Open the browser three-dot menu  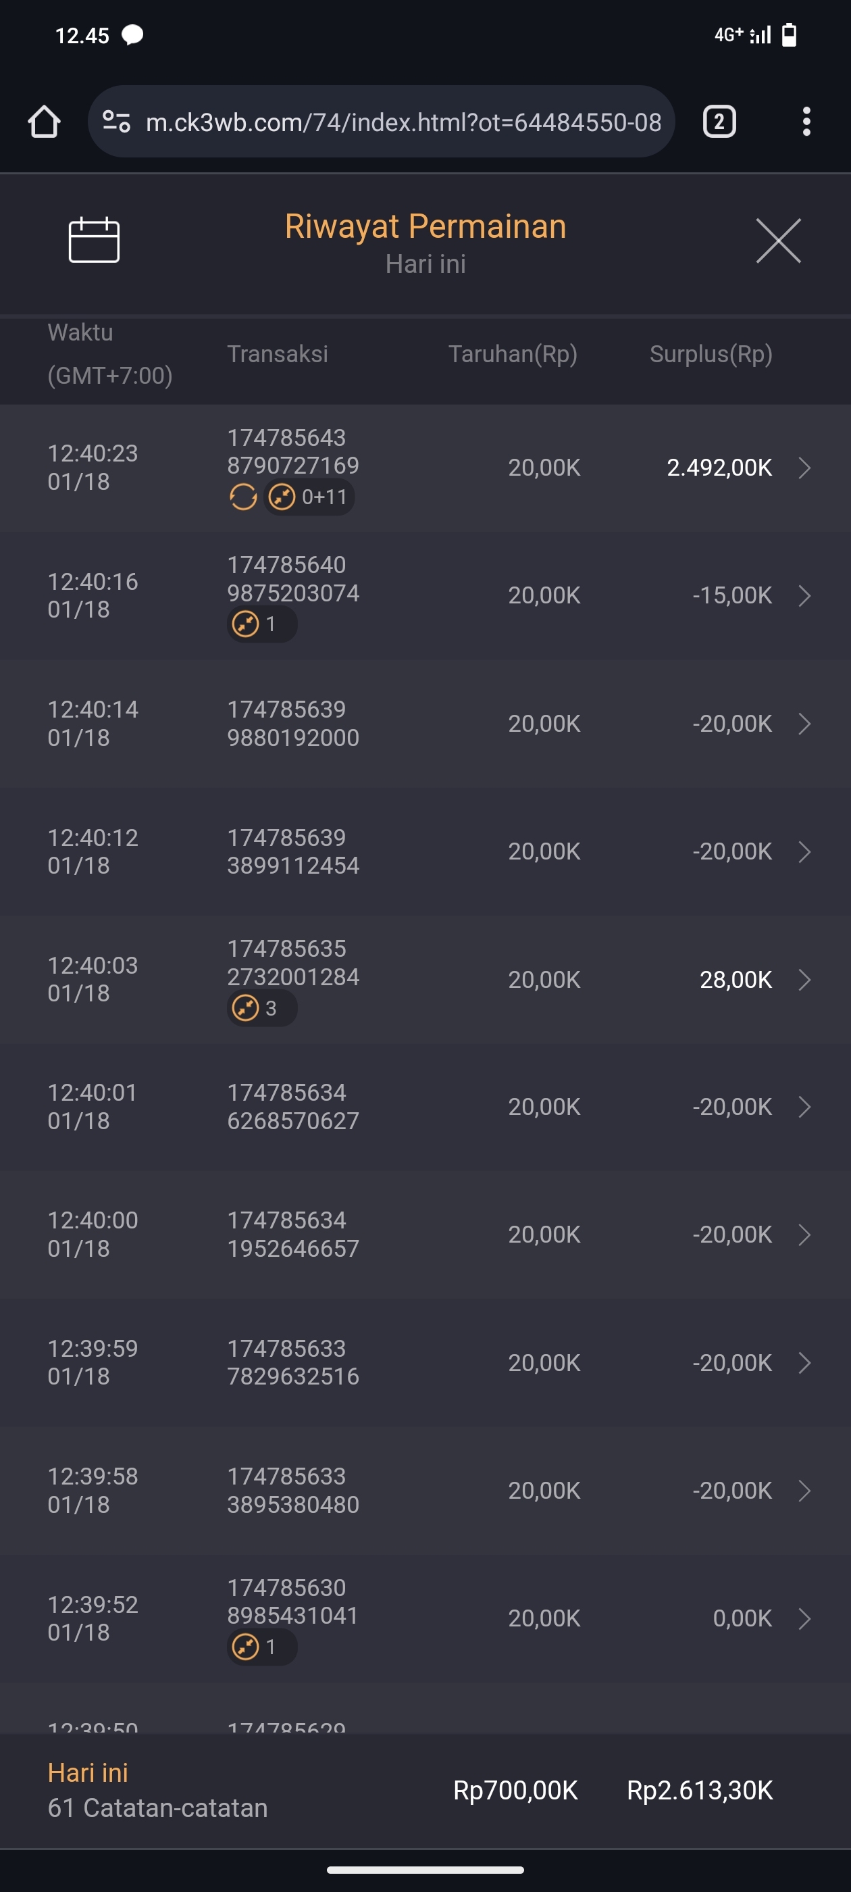pos(806,122)
